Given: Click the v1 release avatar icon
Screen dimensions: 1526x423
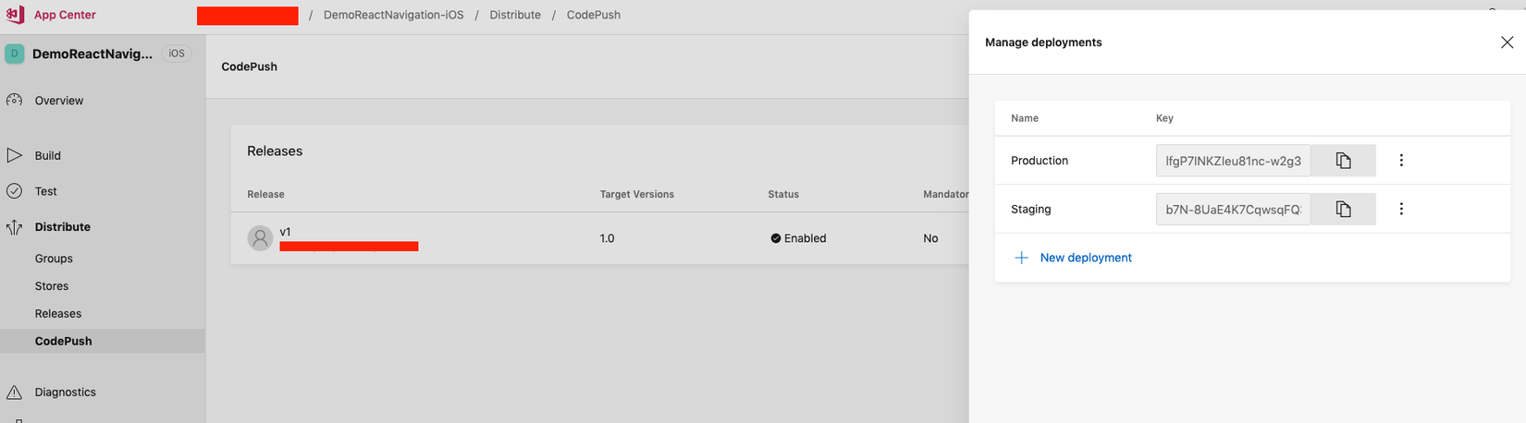Looking at the screenshot, I should (x=261, y=238).
